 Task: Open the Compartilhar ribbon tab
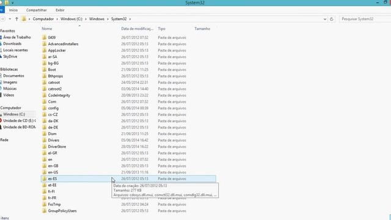(37, 10)
